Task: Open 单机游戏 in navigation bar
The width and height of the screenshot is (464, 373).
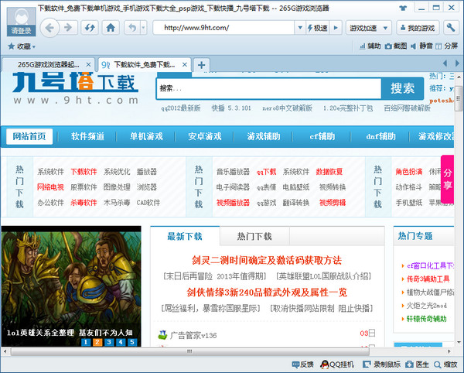Action: 146,136
